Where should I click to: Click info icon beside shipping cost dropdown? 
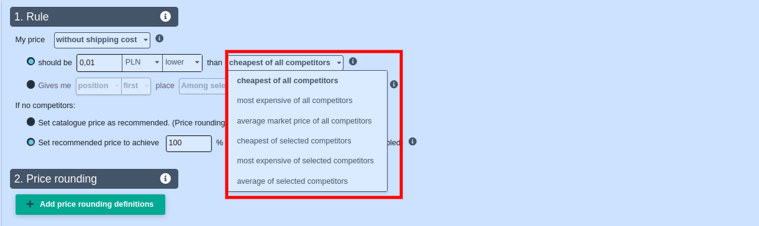159,38
